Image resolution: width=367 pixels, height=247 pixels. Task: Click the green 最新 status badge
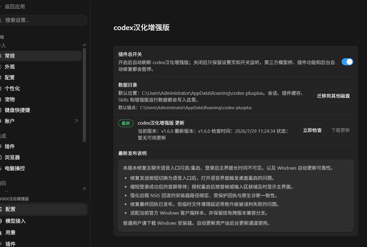tap(126, 123)
